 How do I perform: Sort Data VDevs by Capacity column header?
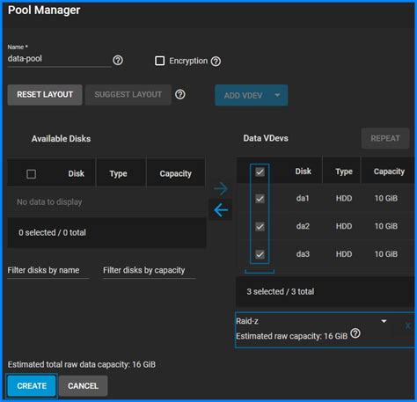click(389, 172)
